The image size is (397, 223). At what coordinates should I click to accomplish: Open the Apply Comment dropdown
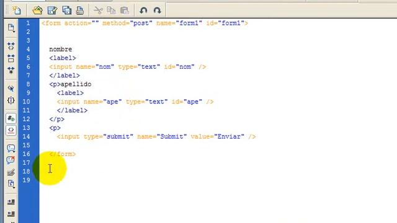[x=11, y=149]
